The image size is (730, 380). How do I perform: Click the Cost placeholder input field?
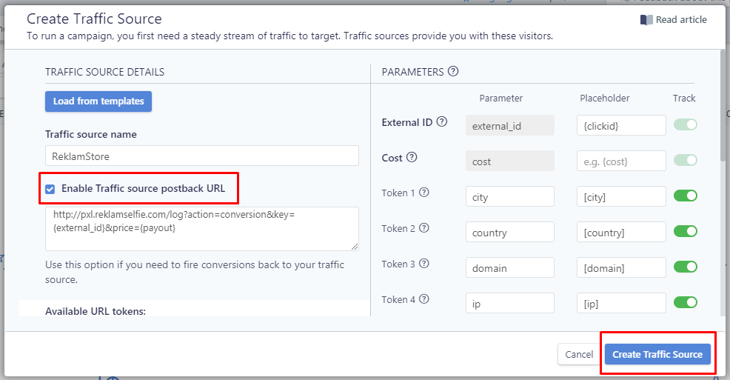pos(621,161)
